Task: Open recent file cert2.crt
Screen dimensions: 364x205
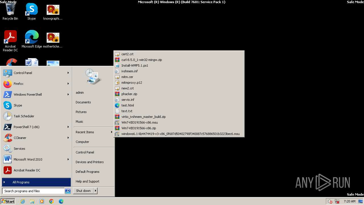Action: click(x=179, y=54)
